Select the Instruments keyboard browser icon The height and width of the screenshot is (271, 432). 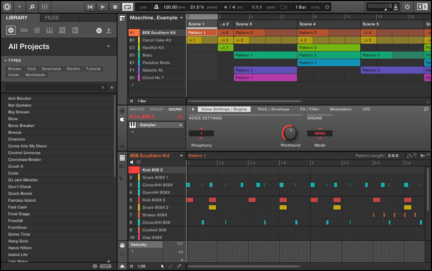click(x=49, y=30)
